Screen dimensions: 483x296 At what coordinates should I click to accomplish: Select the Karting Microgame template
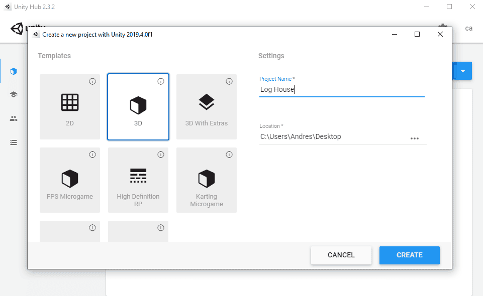207,180
